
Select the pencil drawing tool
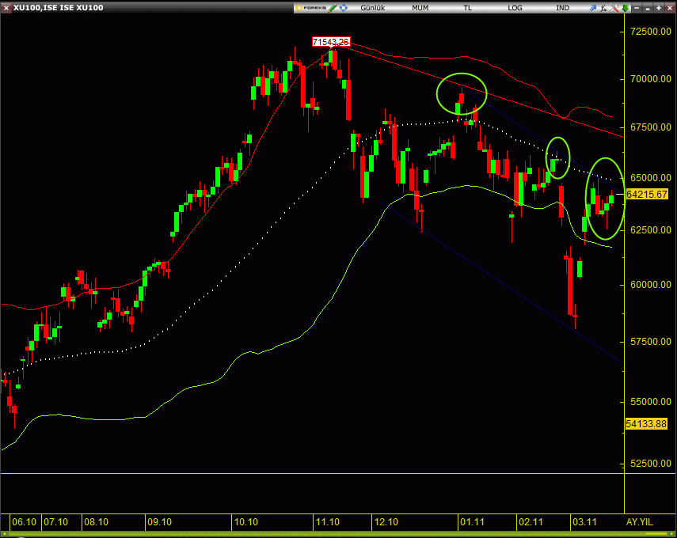(x=333, y=8)
